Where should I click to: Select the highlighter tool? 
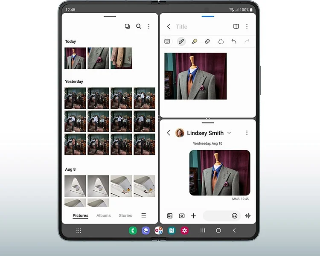click(x=194, y=41)
